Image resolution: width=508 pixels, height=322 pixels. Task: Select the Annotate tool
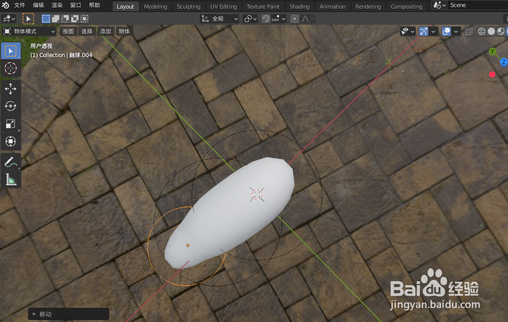(x=11, y=162)
